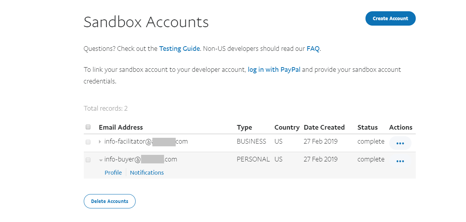Image resolution: width=466 pixels, height=222 pixels.
Task: Click the Type column header
Action: point(244,127)
